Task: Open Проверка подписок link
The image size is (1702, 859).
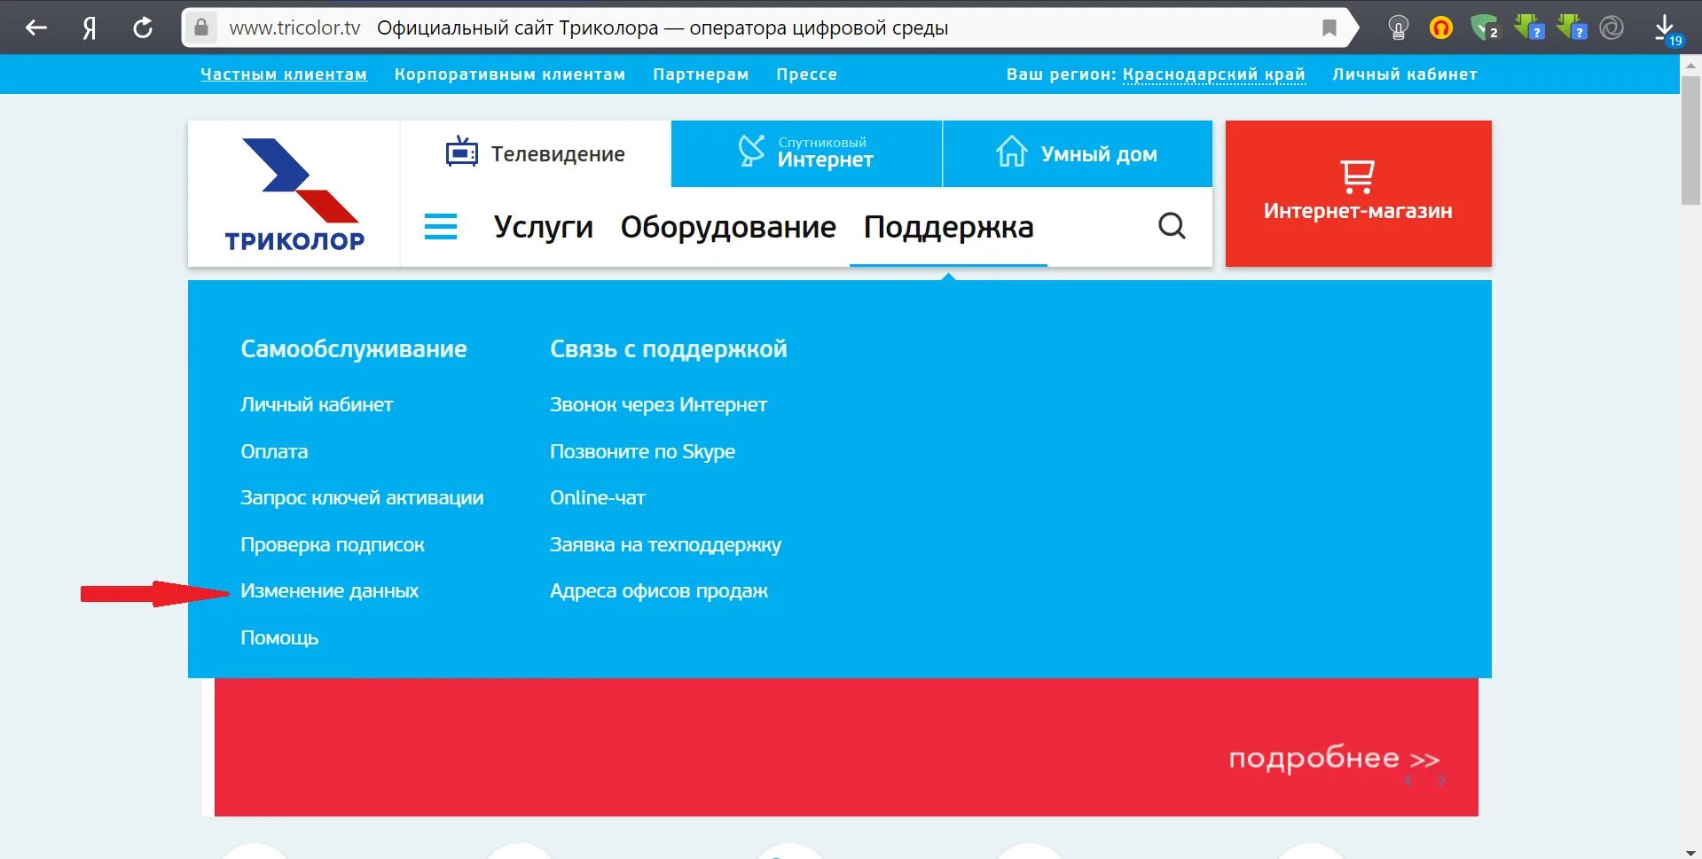Action: coord(333,544)
